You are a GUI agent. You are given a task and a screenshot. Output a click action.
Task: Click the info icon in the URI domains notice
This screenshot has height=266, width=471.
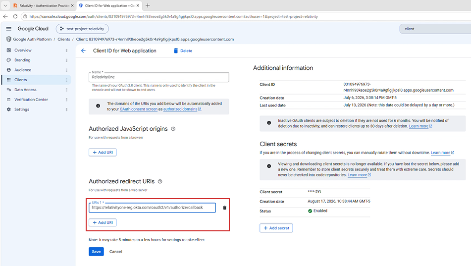click(x=98, y=106)
